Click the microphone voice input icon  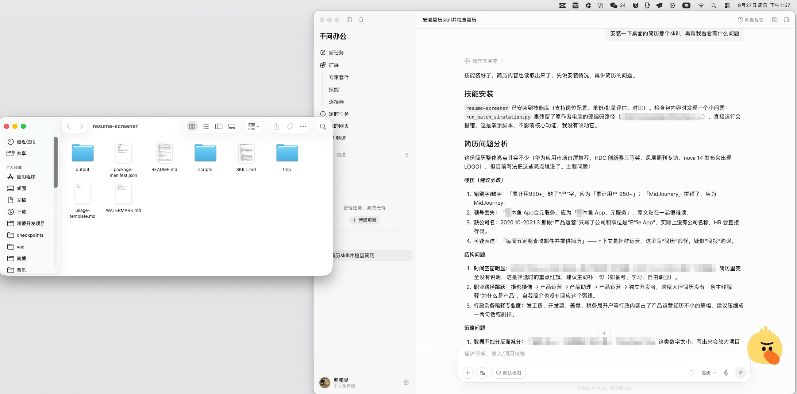pyautogui.click(x=726, y=373)
